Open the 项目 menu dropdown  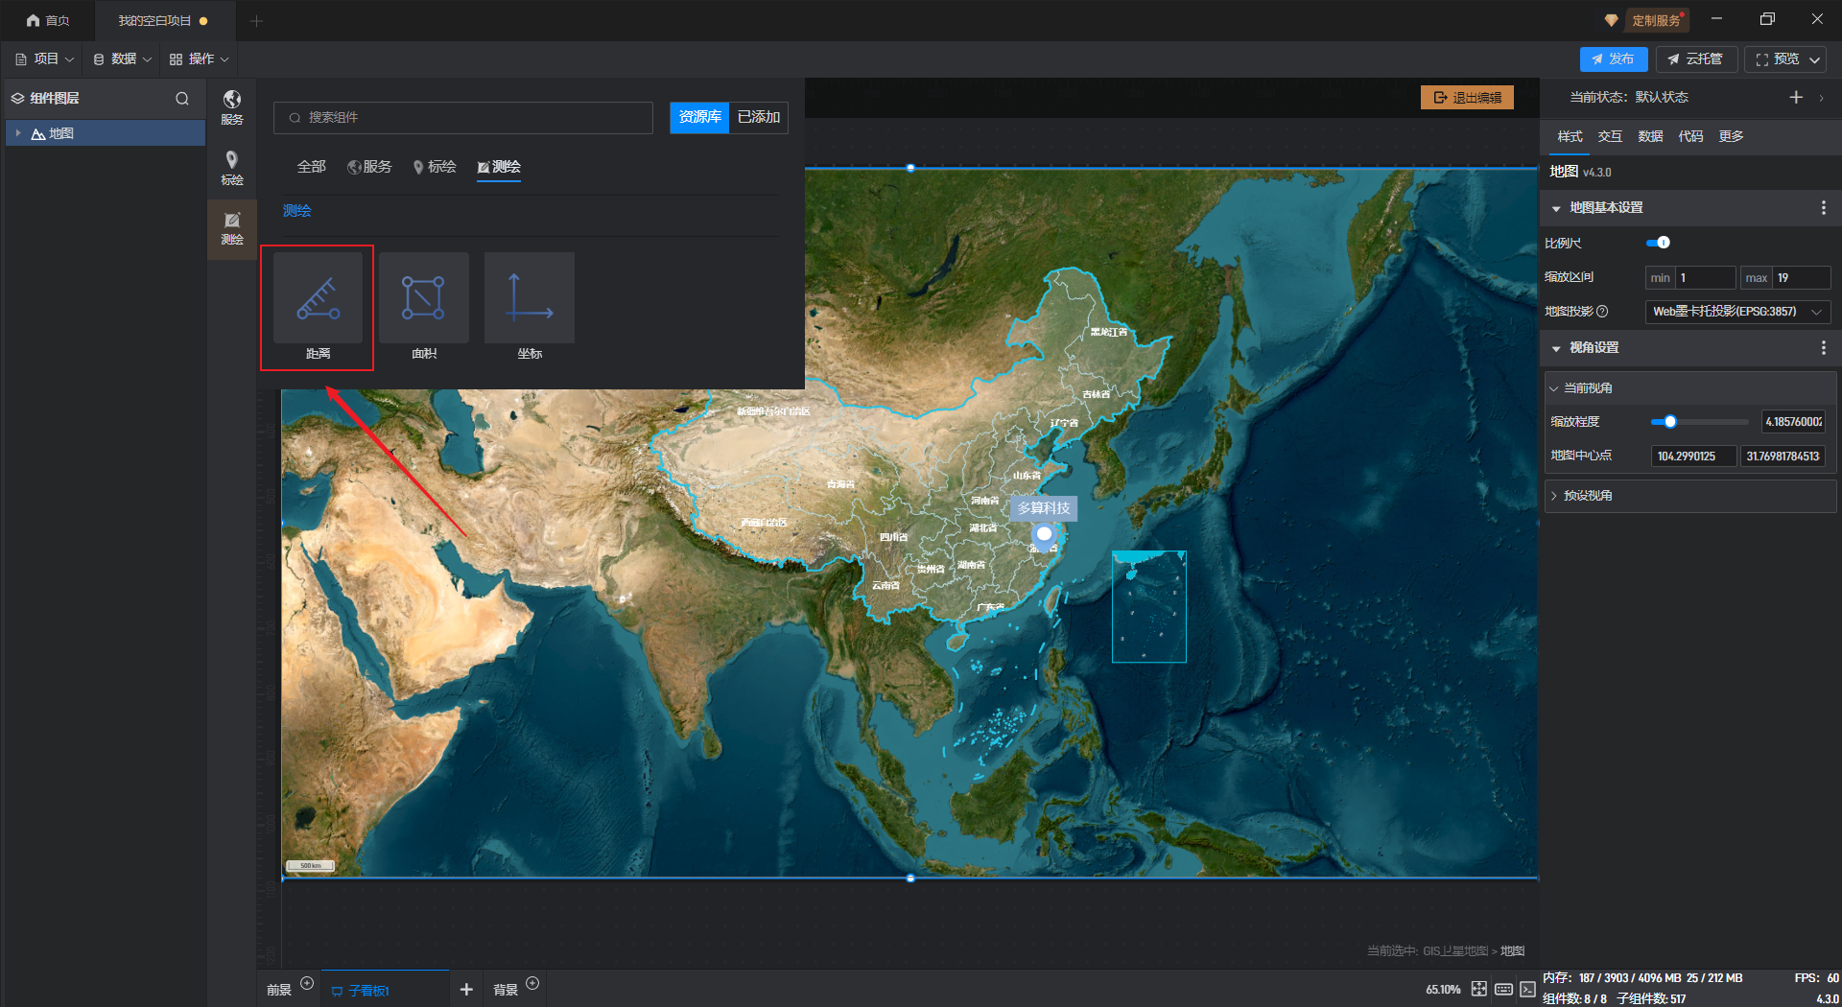[x=44, y=59]
